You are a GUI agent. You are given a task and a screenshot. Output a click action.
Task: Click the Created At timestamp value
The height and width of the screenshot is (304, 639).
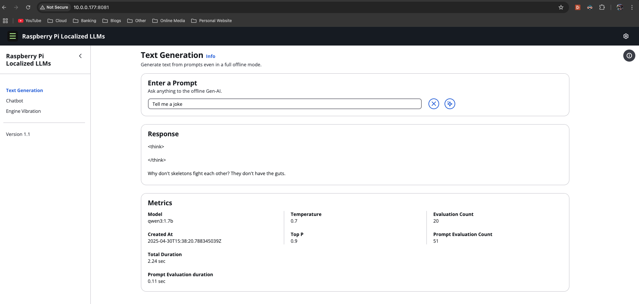tap(184, 241)
